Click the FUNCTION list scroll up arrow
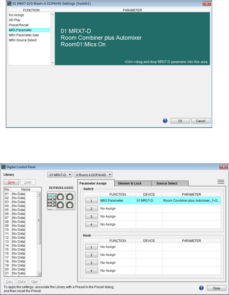 (x=53, y=15)
